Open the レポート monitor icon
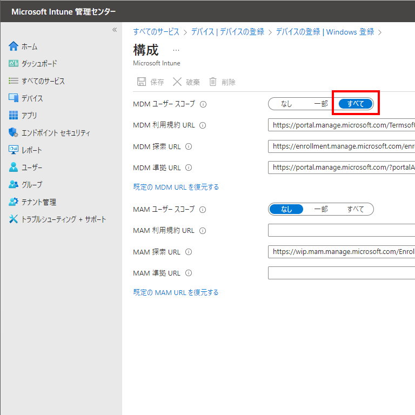This screenshot has width=415, height=415. point(13,150)
